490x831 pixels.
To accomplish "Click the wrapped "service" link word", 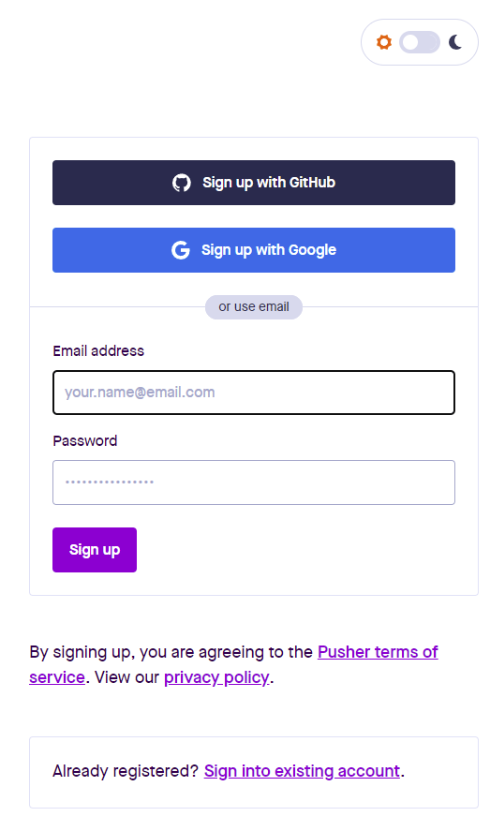I will [x=57, y=677].
